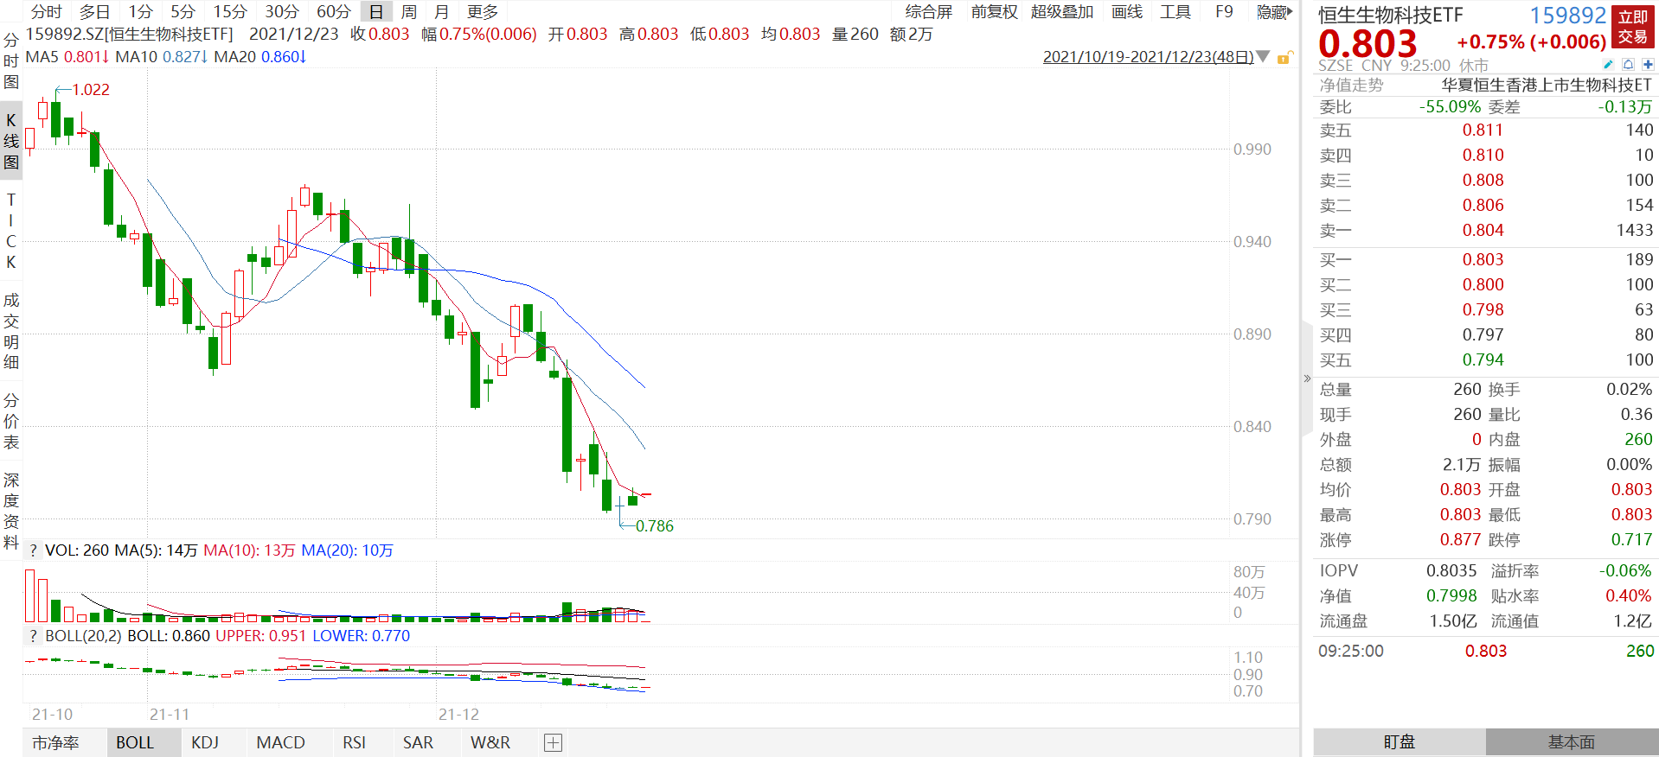Click VOL MA(5): 14万 label
This screenshot has width=1659, height=757.
click(x=156, y=550)
